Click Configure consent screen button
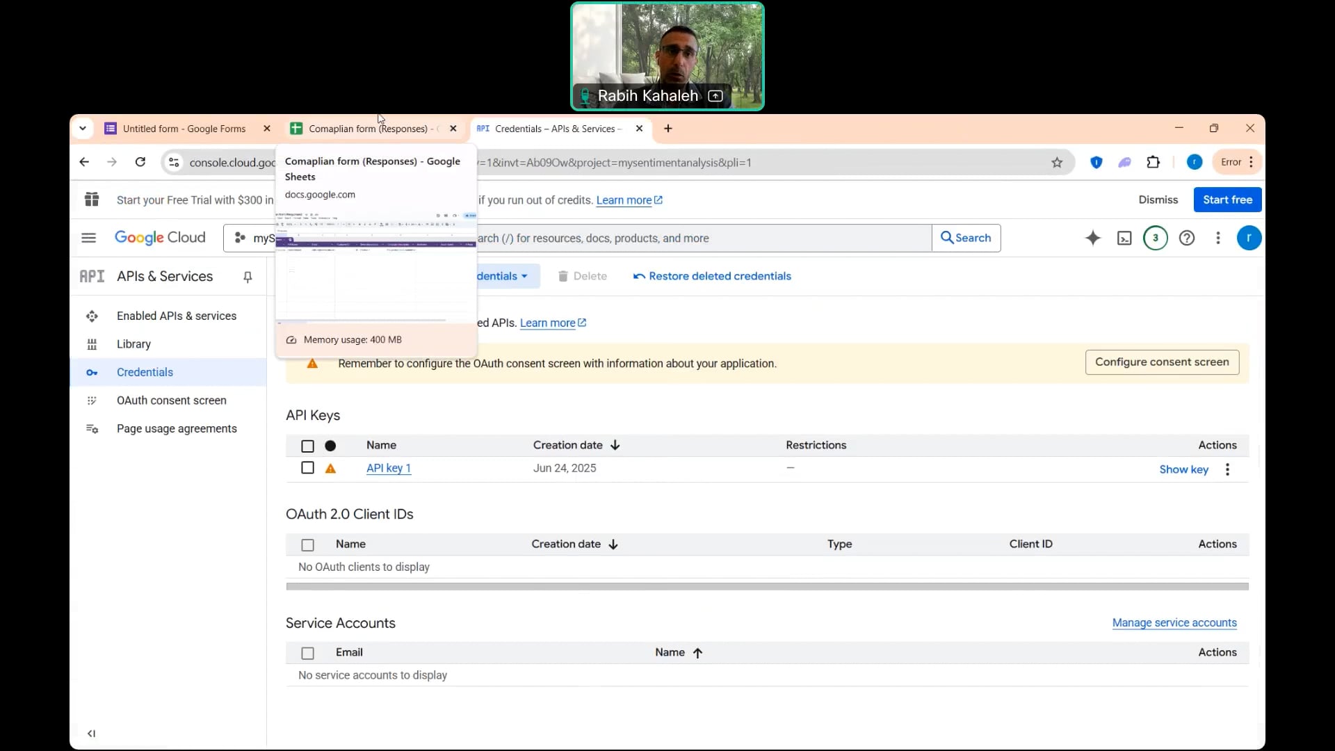Screen dimensions: 1335x751 pos(1162,362)
